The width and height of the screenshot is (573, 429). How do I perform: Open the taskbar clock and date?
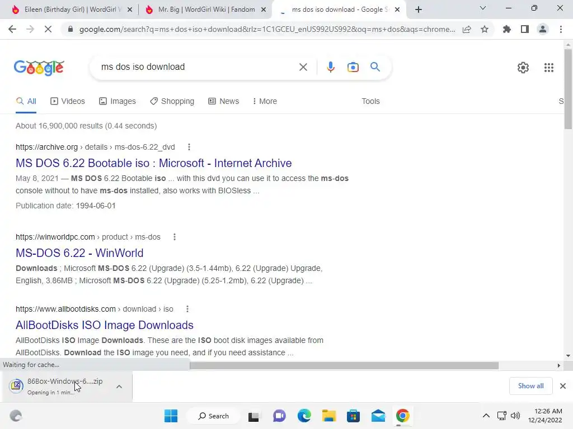pyautogui.click(x=545, y=416)
